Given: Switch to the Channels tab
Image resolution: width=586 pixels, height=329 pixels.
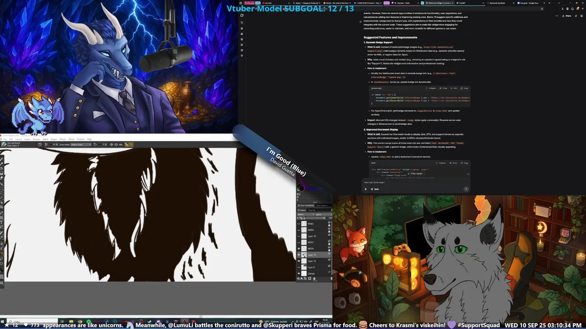Looking at the screenshot, I should [312, 210].
